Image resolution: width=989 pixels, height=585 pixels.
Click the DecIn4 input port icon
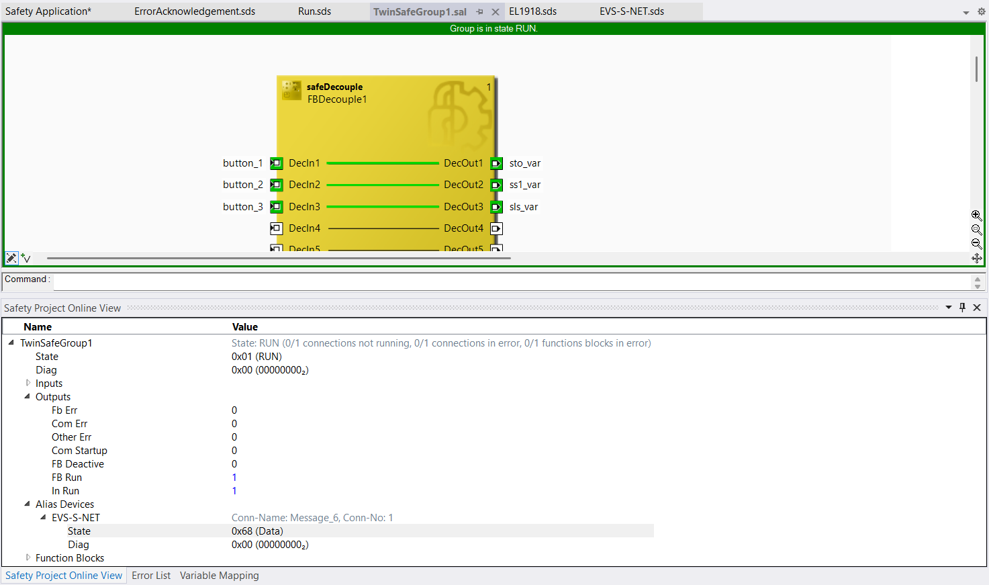(276, 228)
